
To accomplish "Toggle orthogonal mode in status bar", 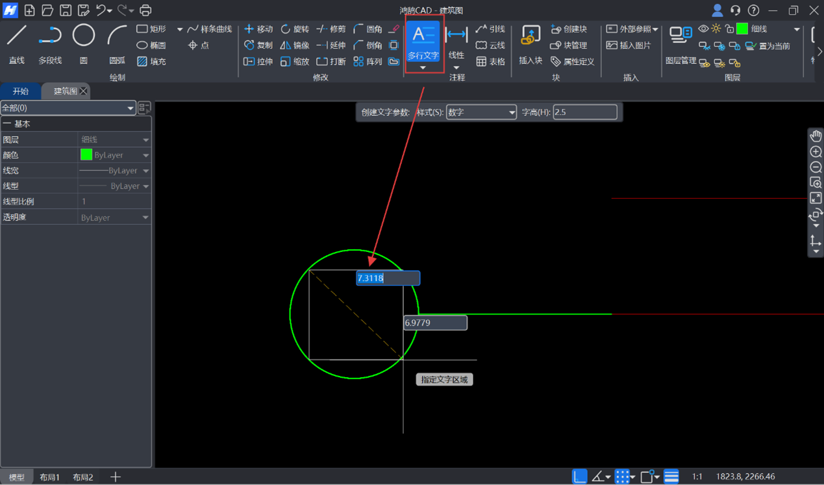I will coord(579,477).
